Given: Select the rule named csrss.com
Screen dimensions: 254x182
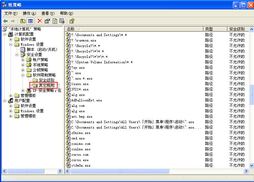Looking at the screenshot, I should coord(80,154).
